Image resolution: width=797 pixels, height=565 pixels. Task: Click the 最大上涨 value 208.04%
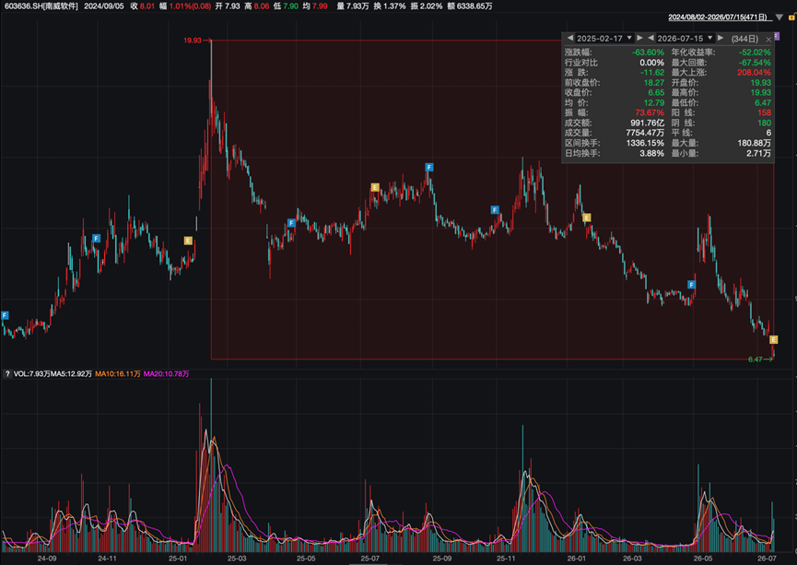click(x=754, y=73)
